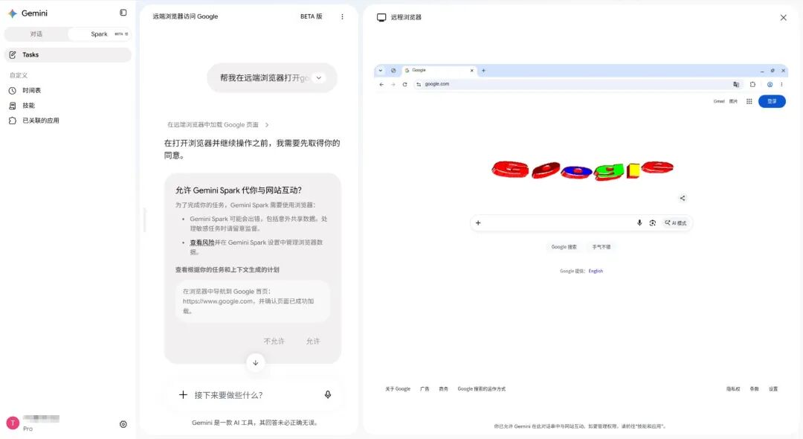Open Tasks in the sidebar

tap(68, 55)
